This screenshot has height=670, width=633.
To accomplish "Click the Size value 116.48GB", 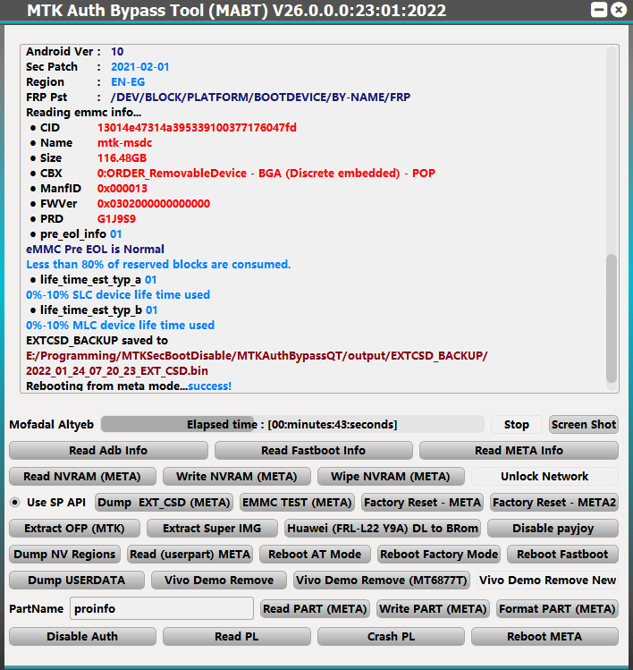I will pos(122,158).
